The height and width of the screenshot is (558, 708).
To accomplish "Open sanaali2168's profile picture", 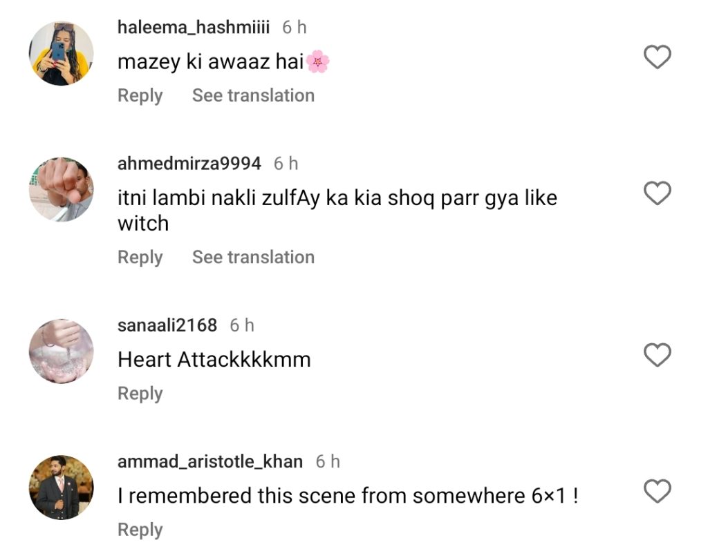I will tap(61, 351).
